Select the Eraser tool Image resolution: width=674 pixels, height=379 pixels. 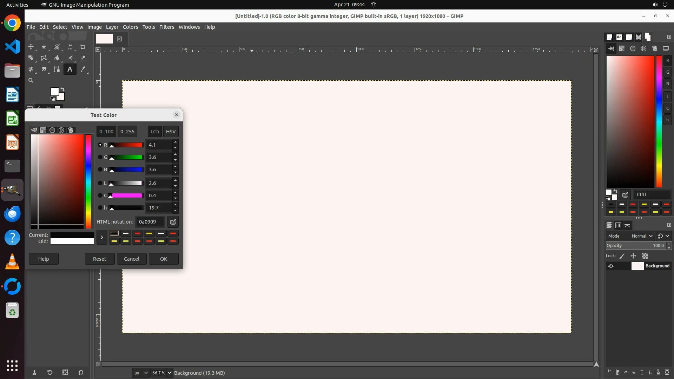[83, 58]
